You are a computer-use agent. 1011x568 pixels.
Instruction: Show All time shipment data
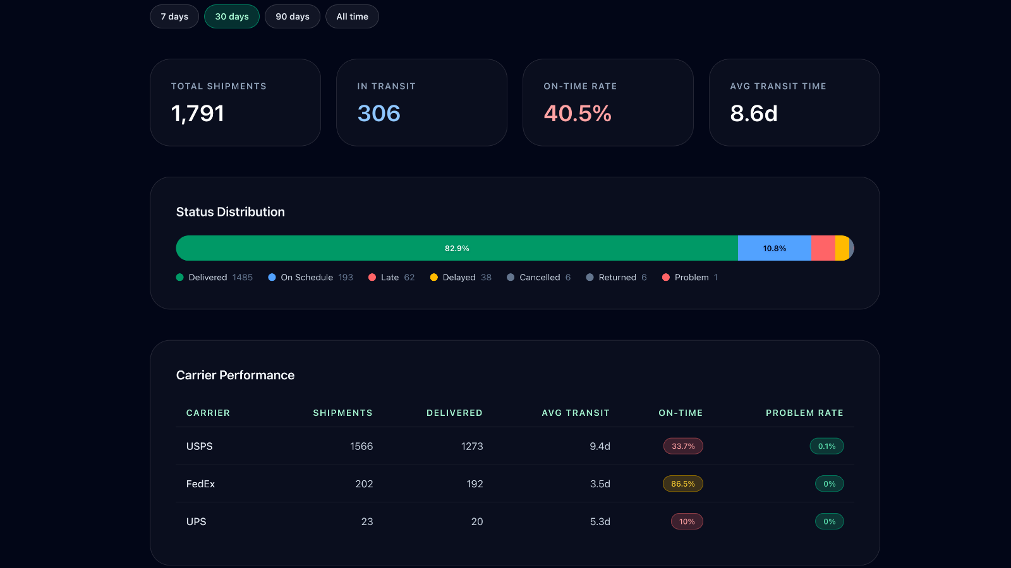pos(352,16)
